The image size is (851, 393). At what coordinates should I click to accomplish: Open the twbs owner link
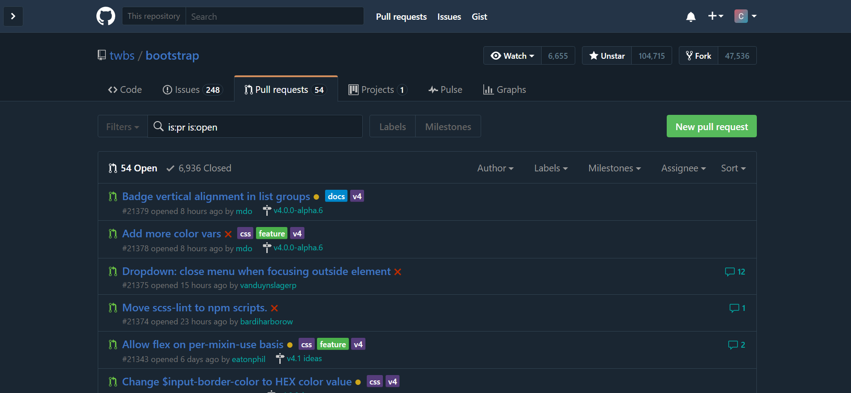pyautogui.click(x=122, y=55)
